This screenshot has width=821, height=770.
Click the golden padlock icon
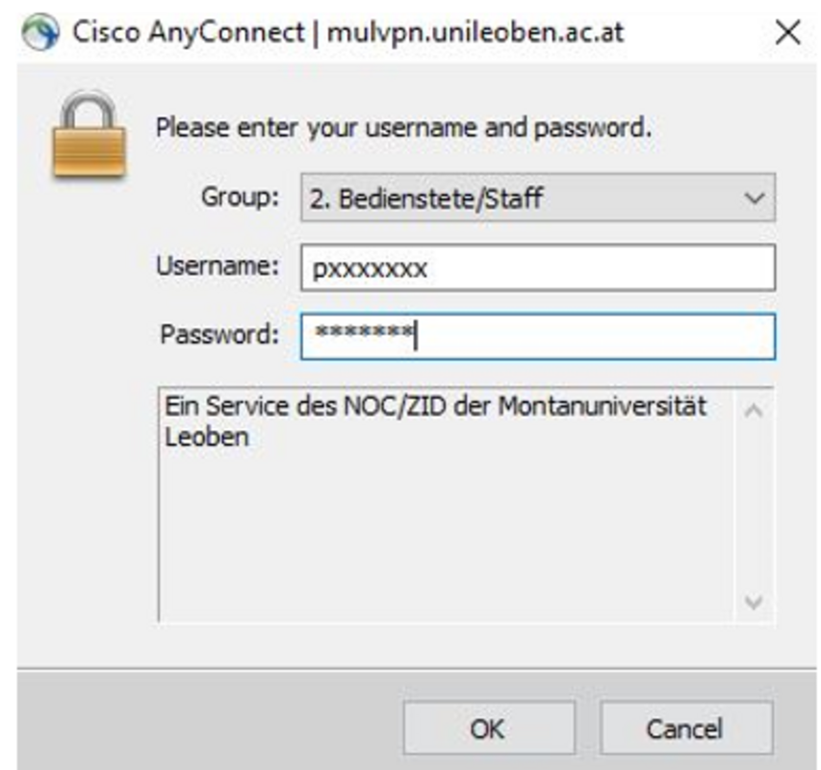pos(88,140)
